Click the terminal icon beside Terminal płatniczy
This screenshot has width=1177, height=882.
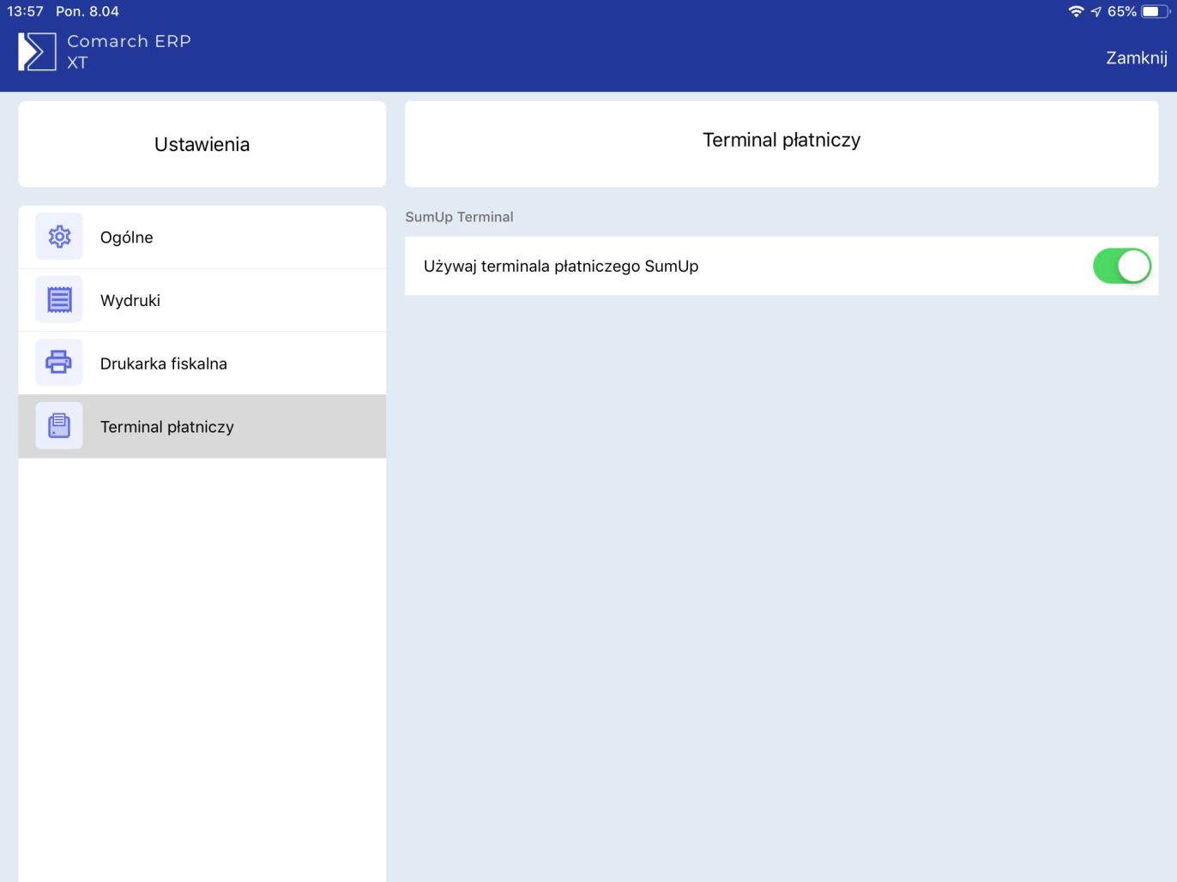[59, 426]
